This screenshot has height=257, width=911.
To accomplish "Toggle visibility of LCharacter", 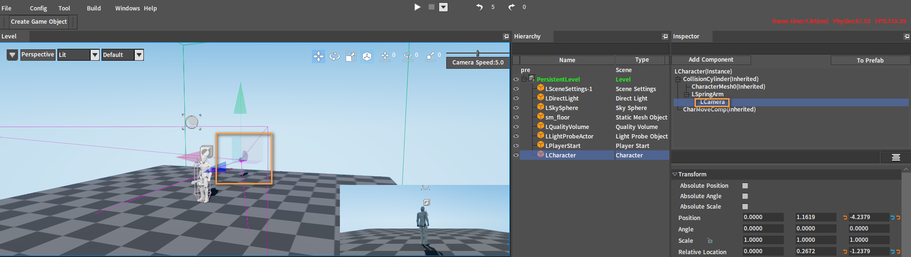I will click(516, 155).
